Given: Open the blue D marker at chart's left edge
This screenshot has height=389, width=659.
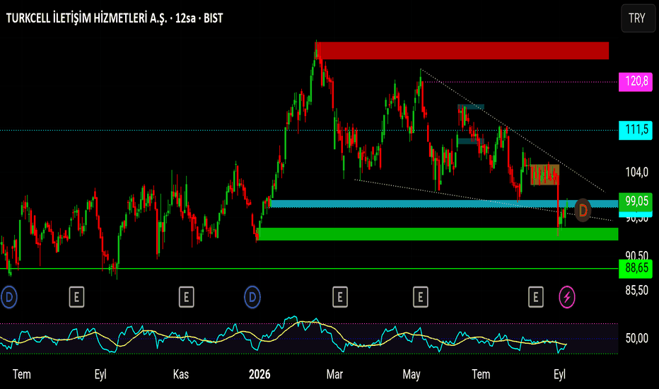Looking at the screenshot, I should click(x=8, y=297).
